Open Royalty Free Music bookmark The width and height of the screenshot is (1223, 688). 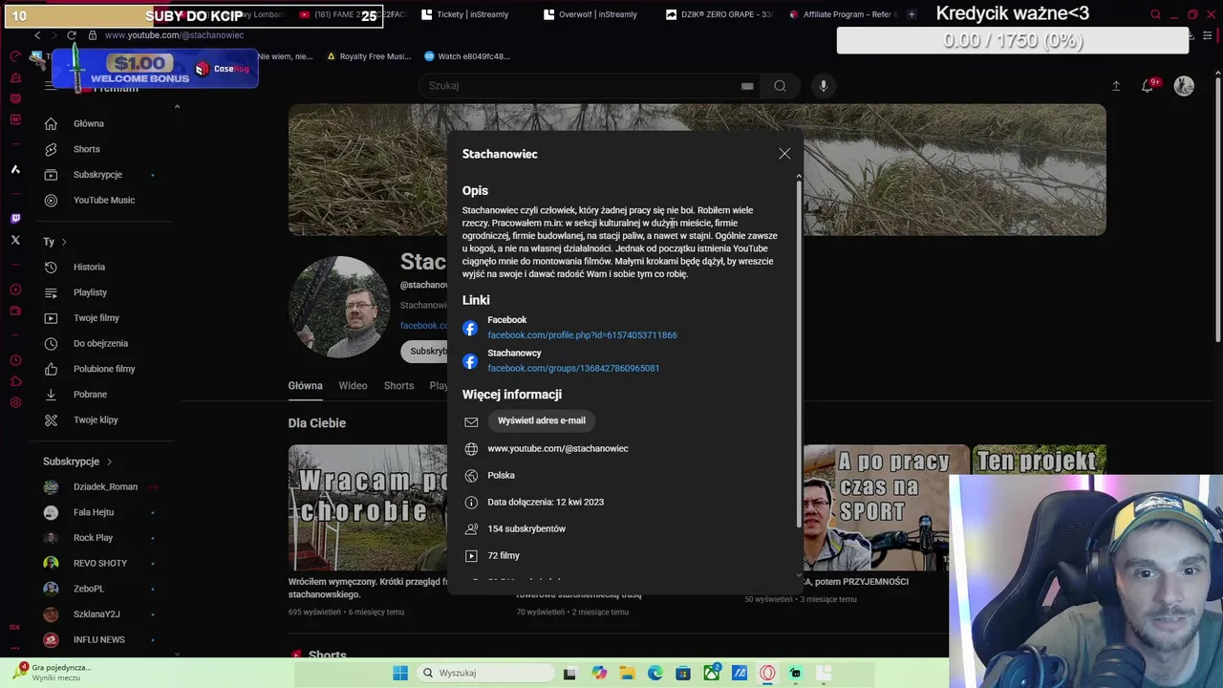pos(369,56)
